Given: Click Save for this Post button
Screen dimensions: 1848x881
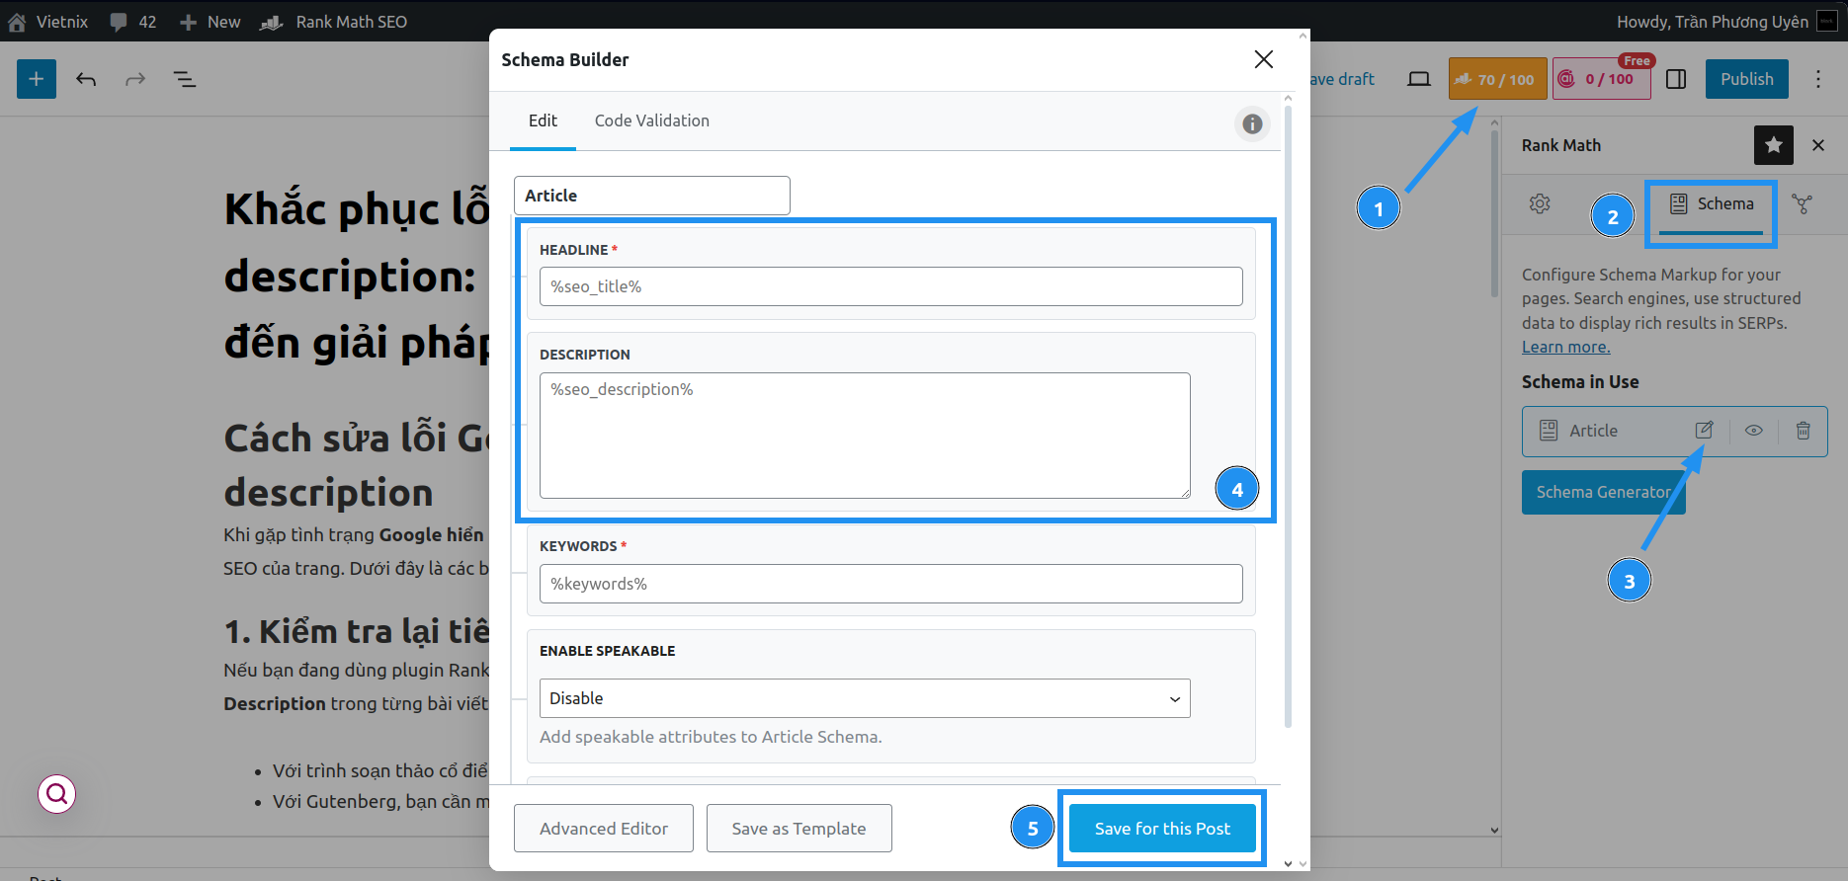Looking at the screenshot, I should pyautogui.click(x=1162, y=829).
